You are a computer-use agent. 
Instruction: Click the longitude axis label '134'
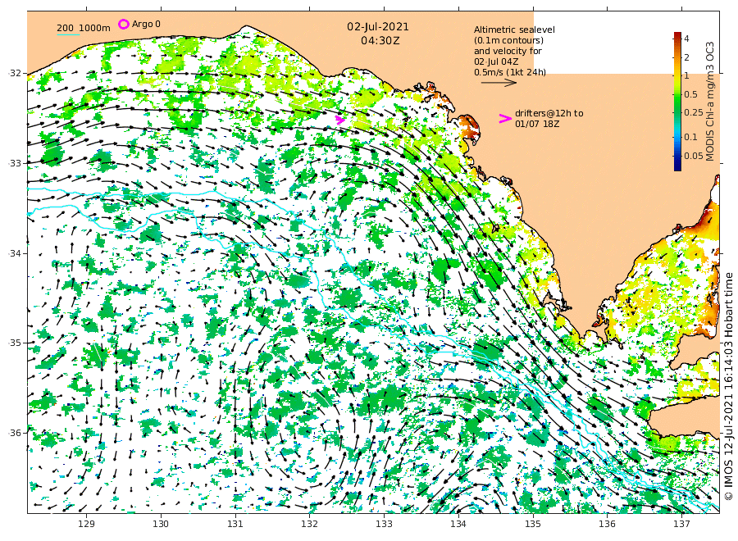point(458,524)
